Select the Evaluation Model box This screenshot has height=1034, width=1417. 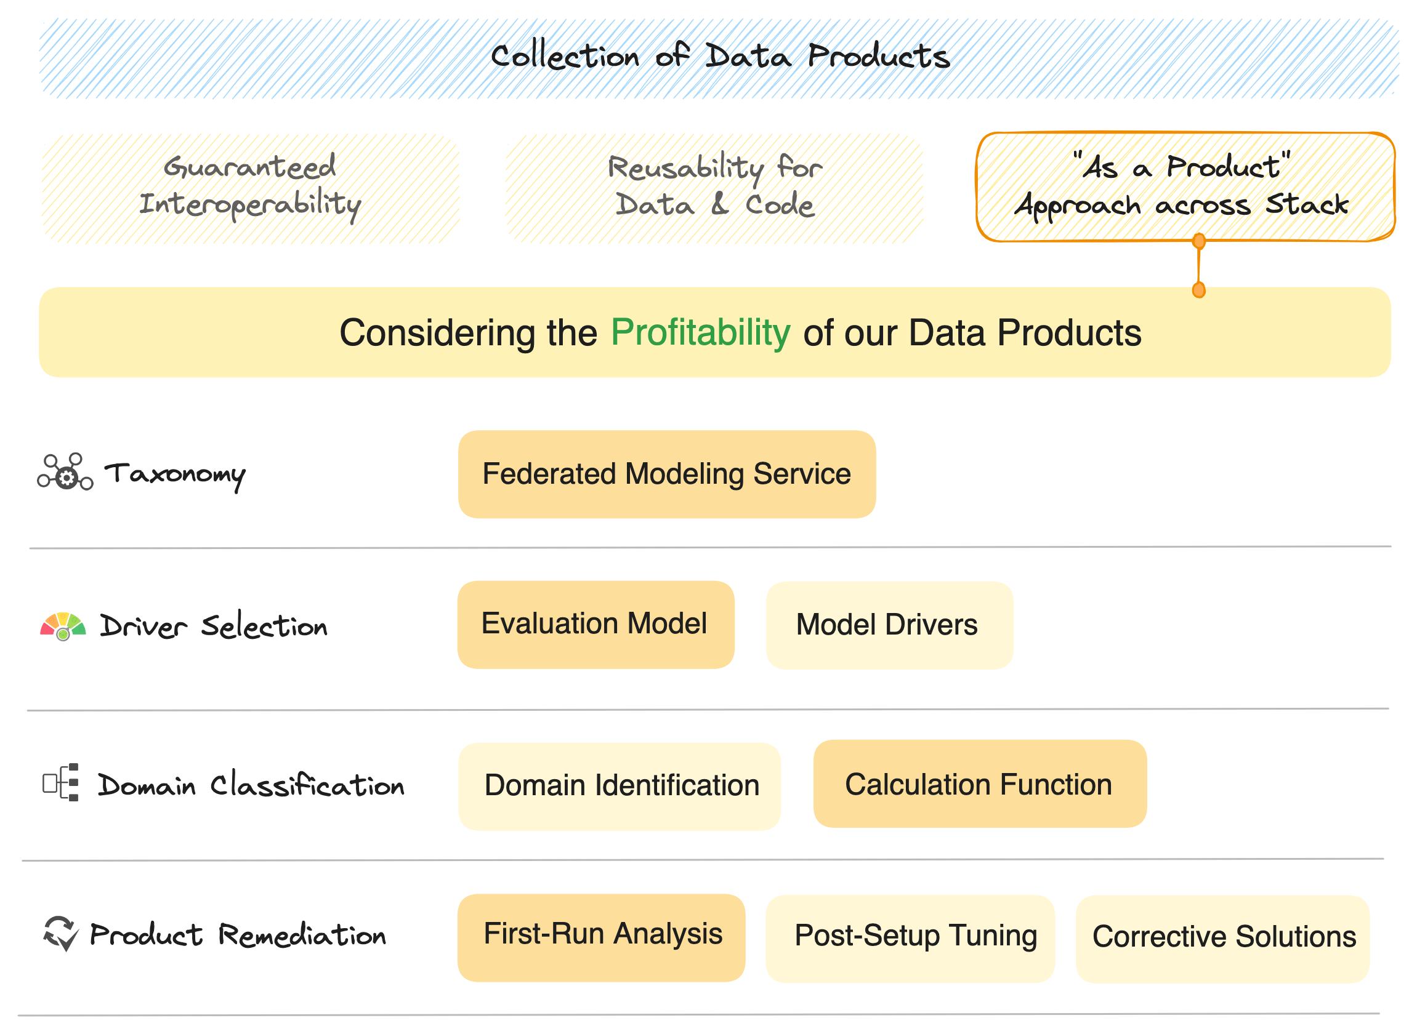[595, 625]
